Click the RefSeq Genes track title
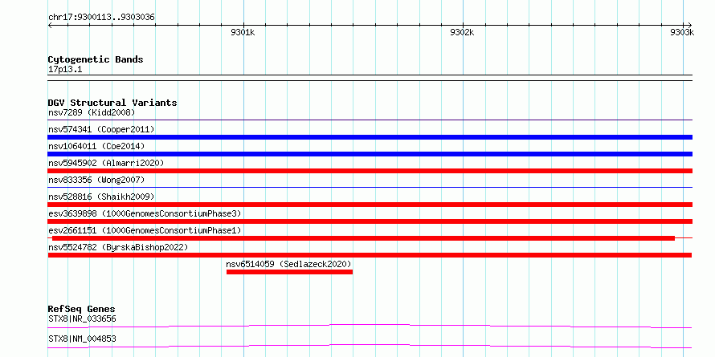Screen dimensions: 715x357 point(81,310)
